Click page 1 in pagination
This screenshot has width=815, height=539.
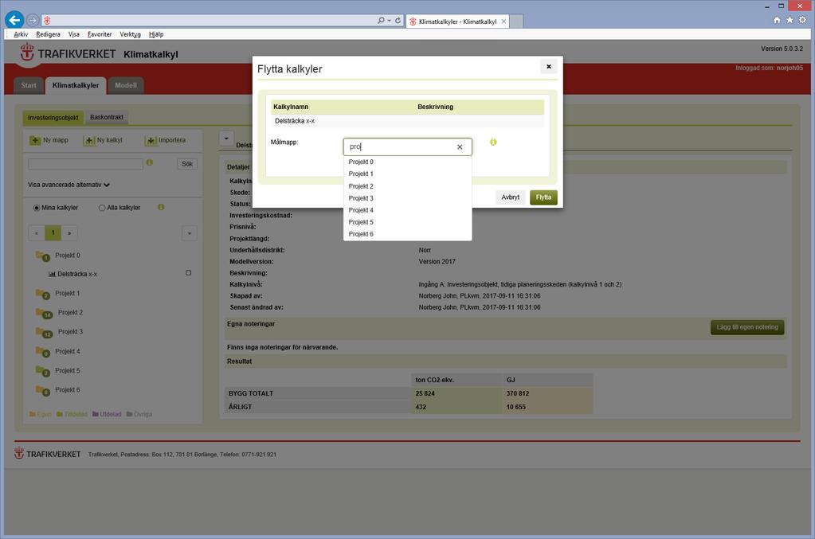53,233
